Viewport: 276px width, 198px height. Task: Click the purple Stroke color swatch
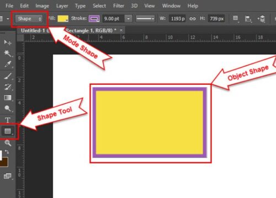(94, 19)
